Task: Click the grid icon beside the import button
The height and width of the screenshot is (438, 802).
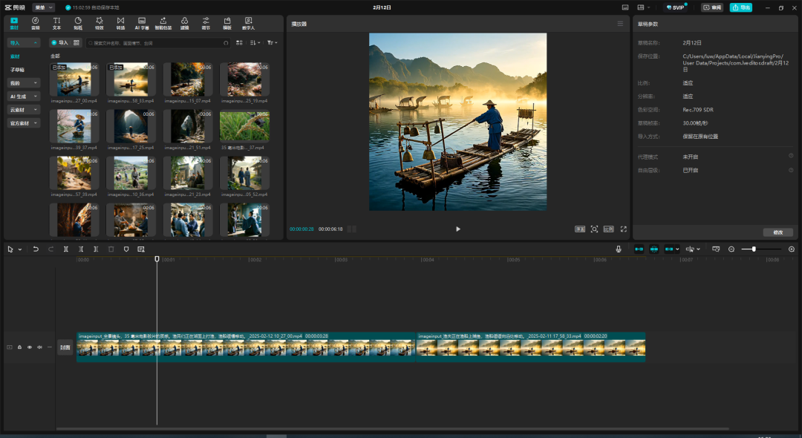Action: click(76, 43)
